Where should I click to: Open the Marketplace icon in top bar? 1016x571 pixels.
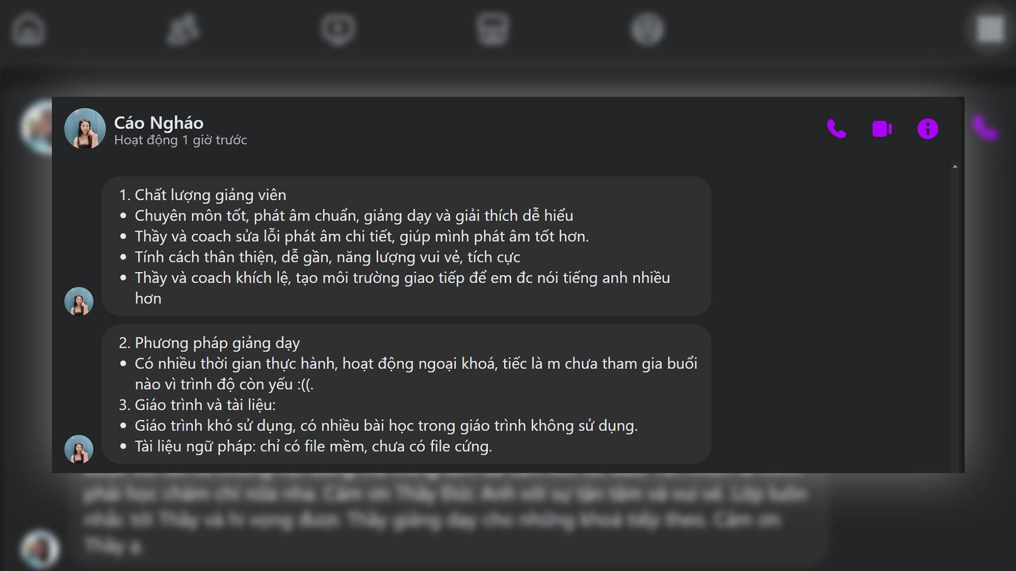493,29
